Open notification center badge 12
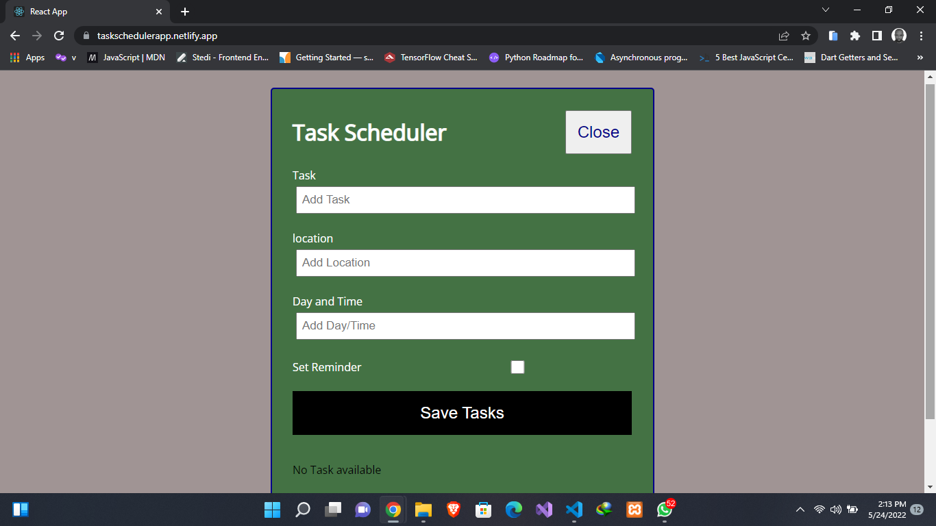This screenshot has height=526, width=936. (917, 510)
